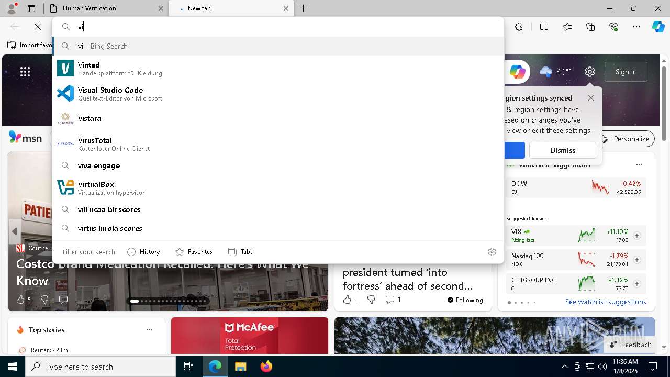The height and width of the screenshot is (377, 670).
Task: Open the Windows Start menu
Action: click(x=13, y=367)
